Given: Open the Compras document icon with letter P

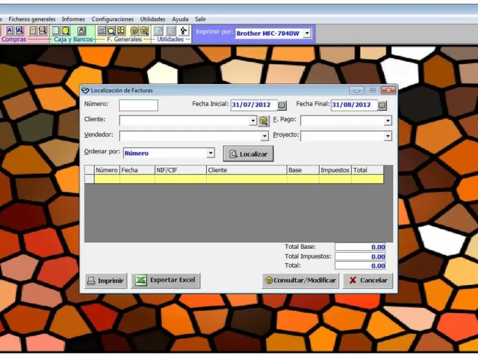Looking at the screenshot, I should tap(33, 30).
